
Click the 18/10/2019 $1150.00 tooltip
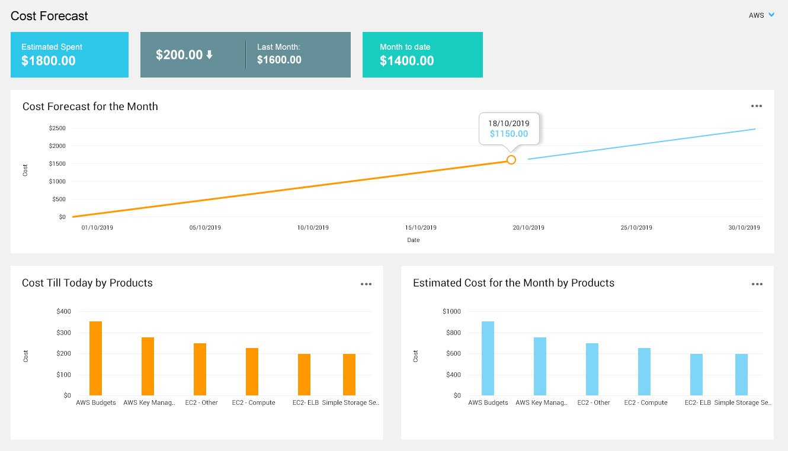(509, 128)
